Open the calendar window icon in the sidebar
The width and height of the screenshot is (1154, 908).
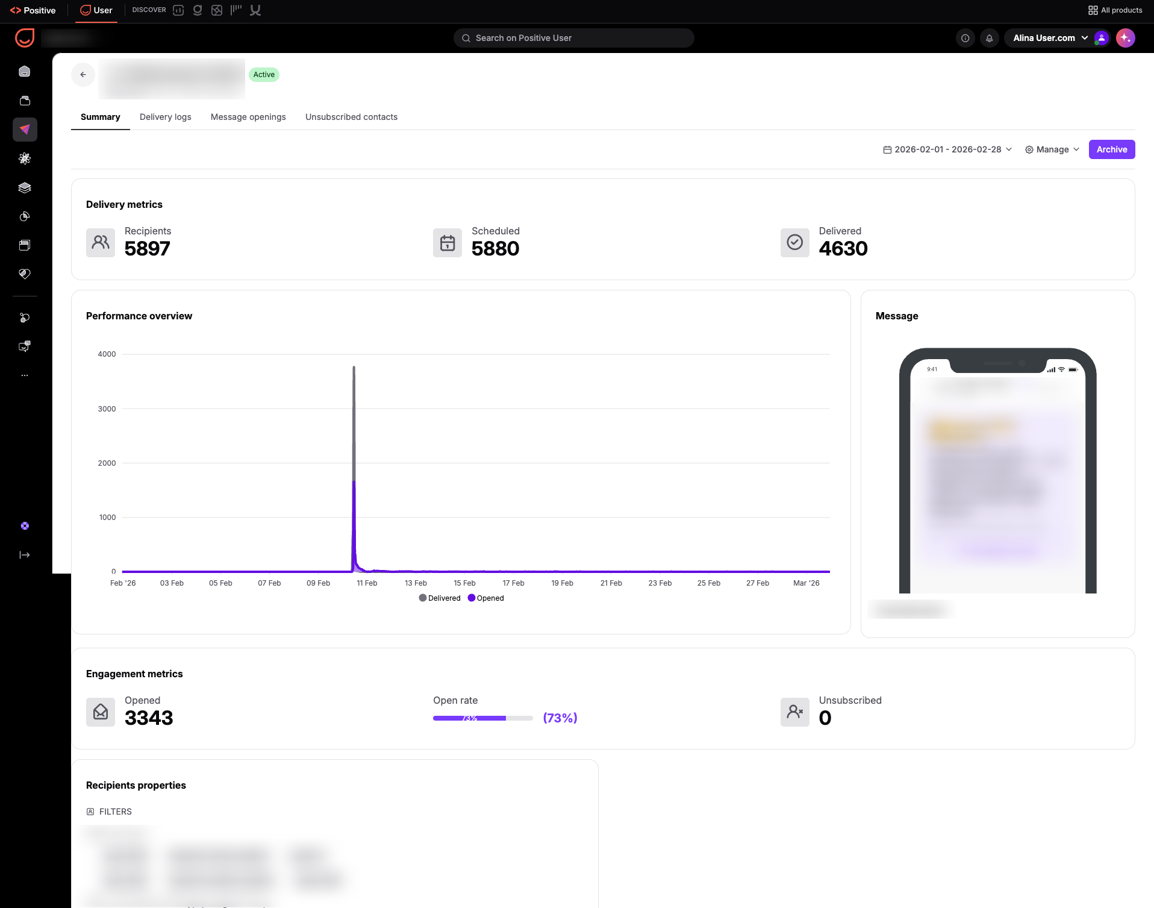pyautogui.click(x=25, y=245)
